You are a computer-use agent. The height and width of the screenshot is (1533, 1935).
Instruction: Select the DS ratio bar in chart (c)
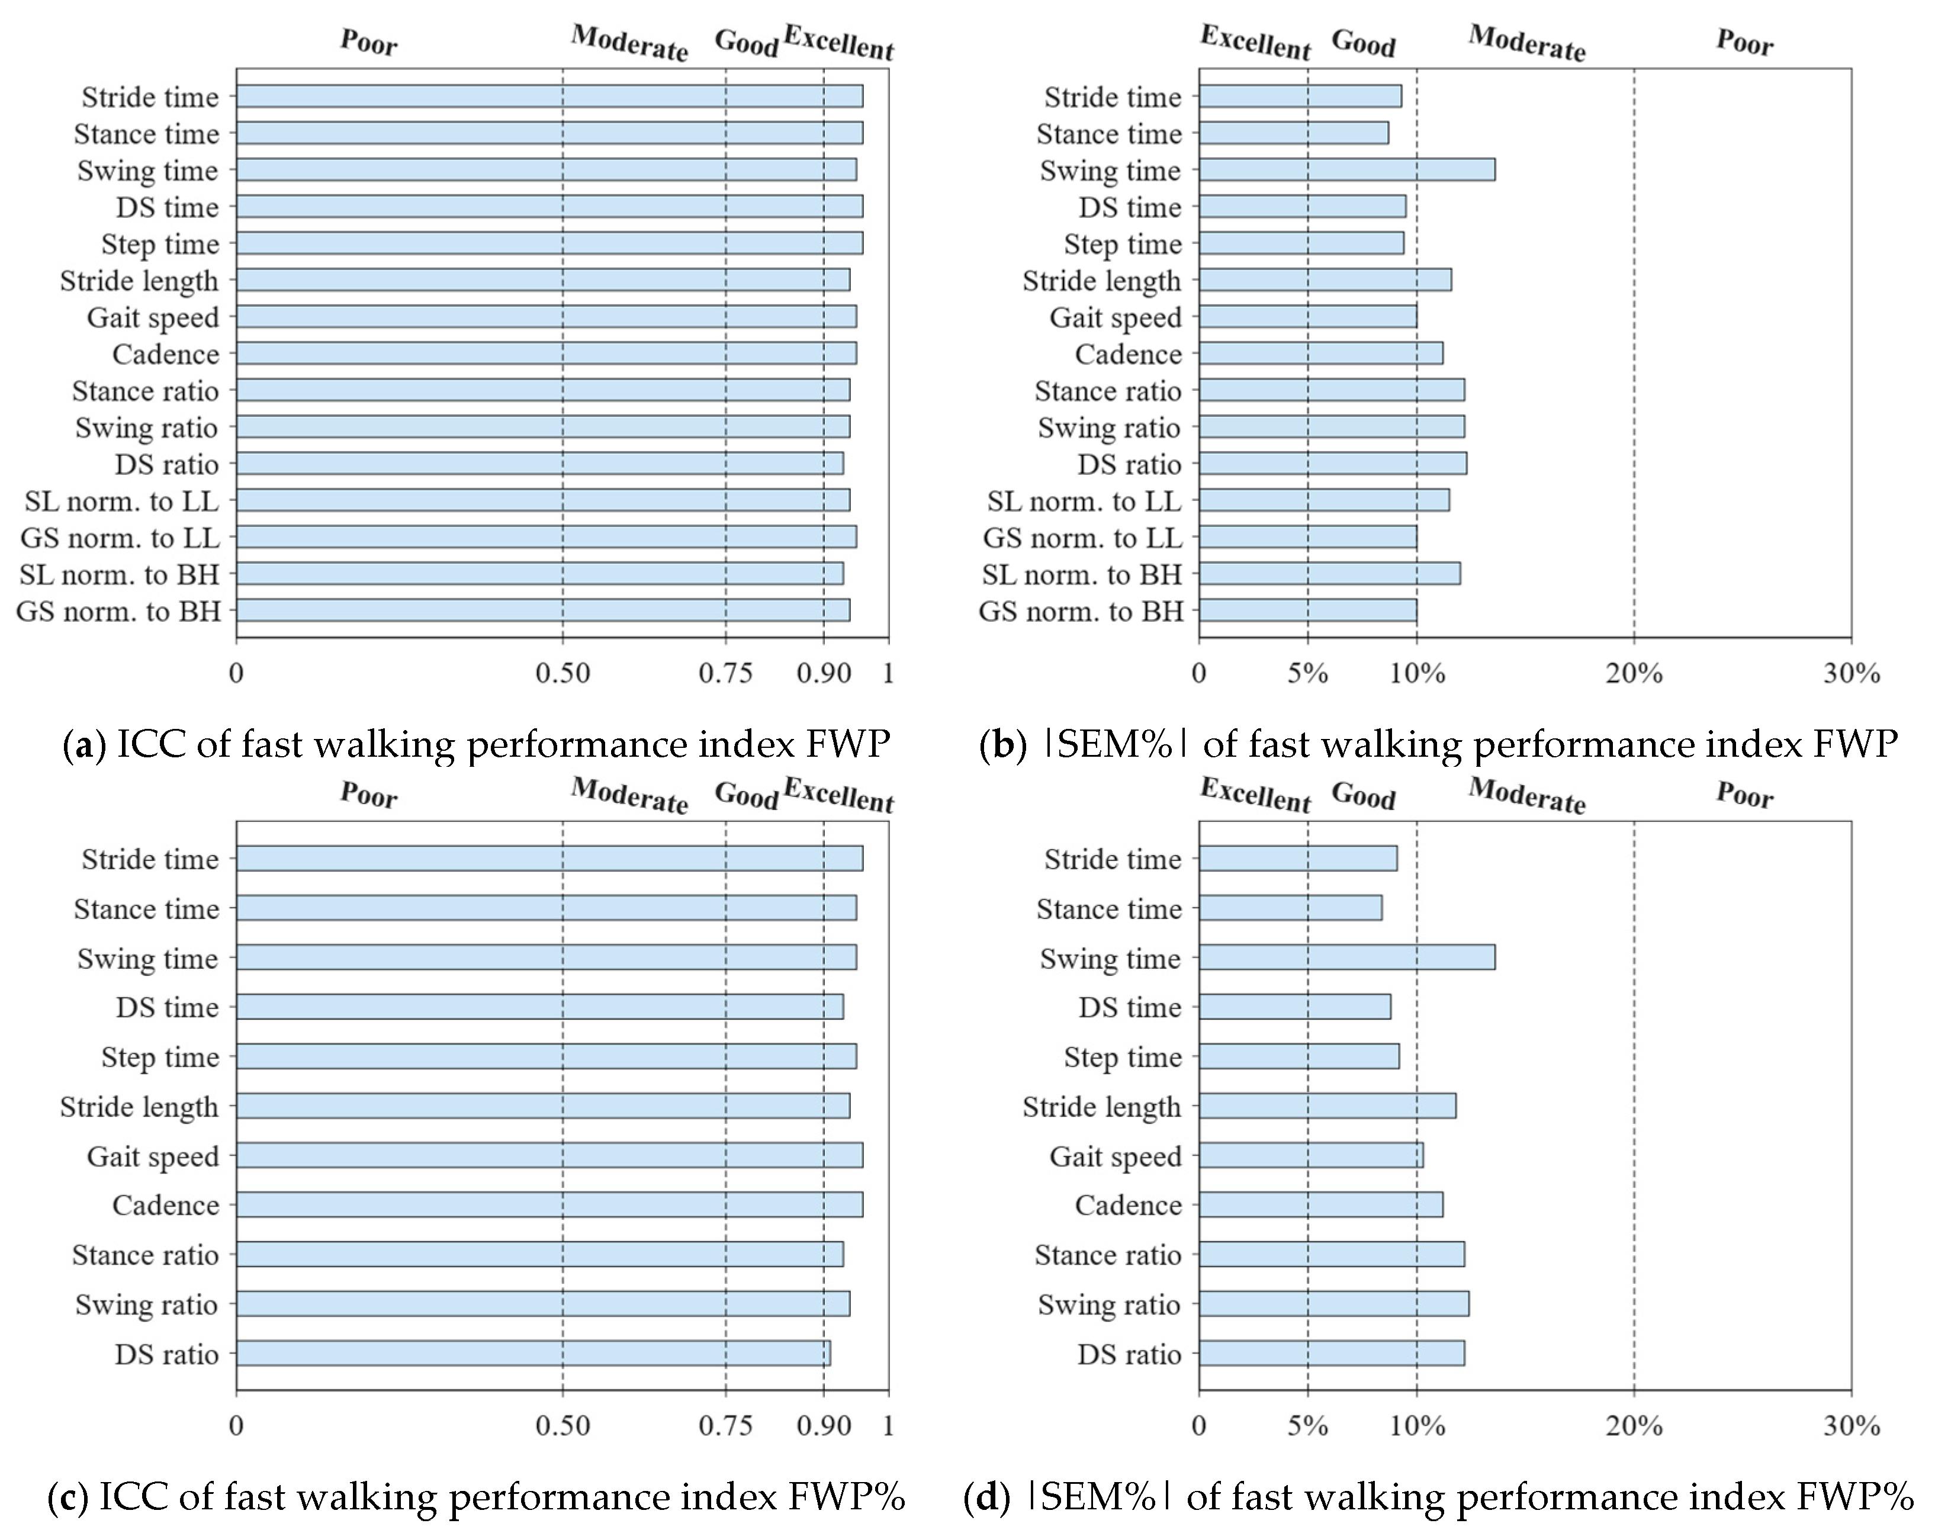[x=533, y=1354]
